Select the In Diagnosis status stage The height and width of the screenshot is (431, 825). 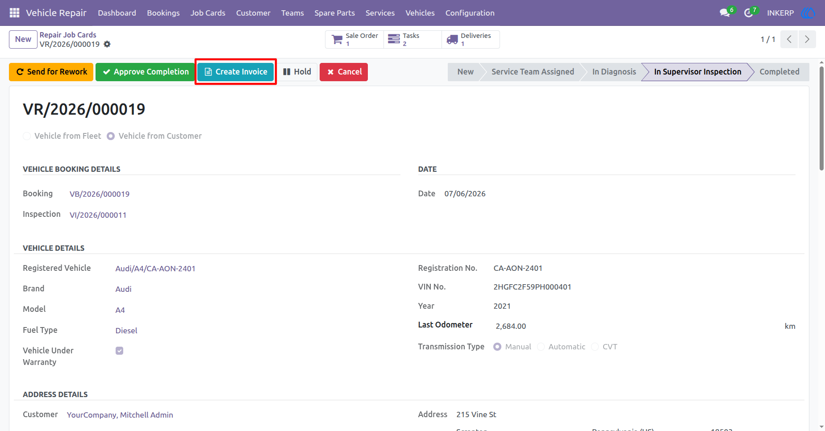pyautogui.click(x=614, y=72)
